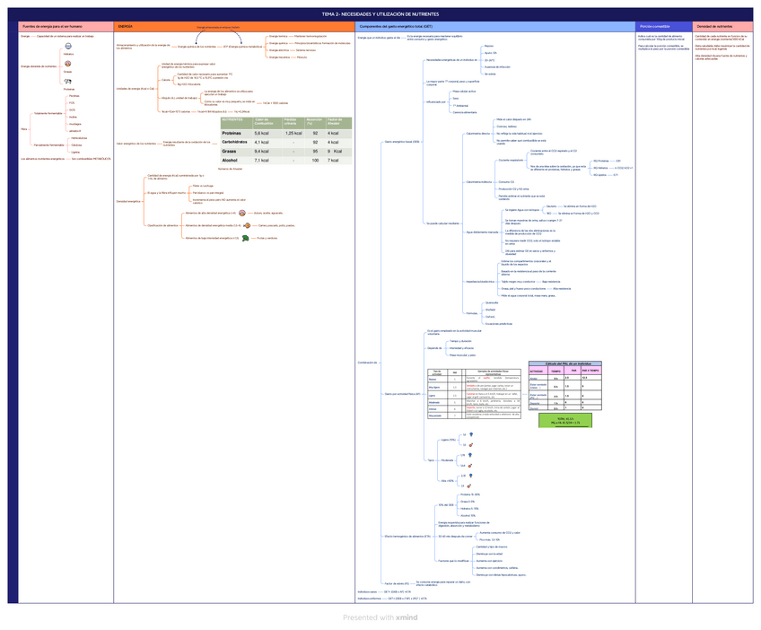
Task: Click the Hidratos icon above its label
Action: (69, 46)
